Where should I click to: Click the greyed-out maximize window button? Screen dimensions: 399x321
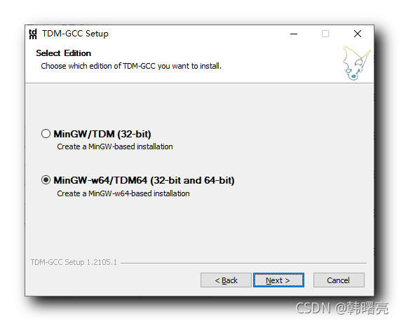[x=325, y=34]
